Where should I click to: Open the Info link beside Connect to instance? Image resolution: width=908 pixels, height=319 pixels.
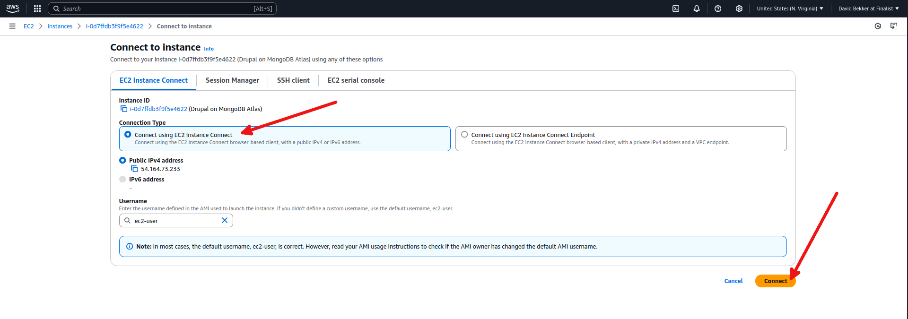[x=209, y=49]
